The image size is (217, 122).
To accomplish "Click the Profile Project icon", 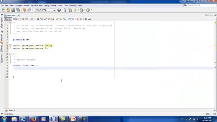I will [x=88, y=10].
